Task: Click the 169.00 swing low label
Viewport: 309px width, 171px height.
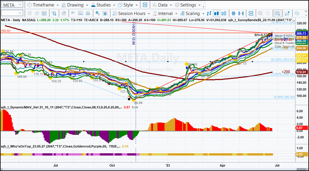Action: tap(22, 77)
